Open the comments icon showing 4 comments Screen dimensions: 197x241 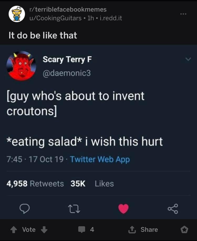(x=82, y=229)
